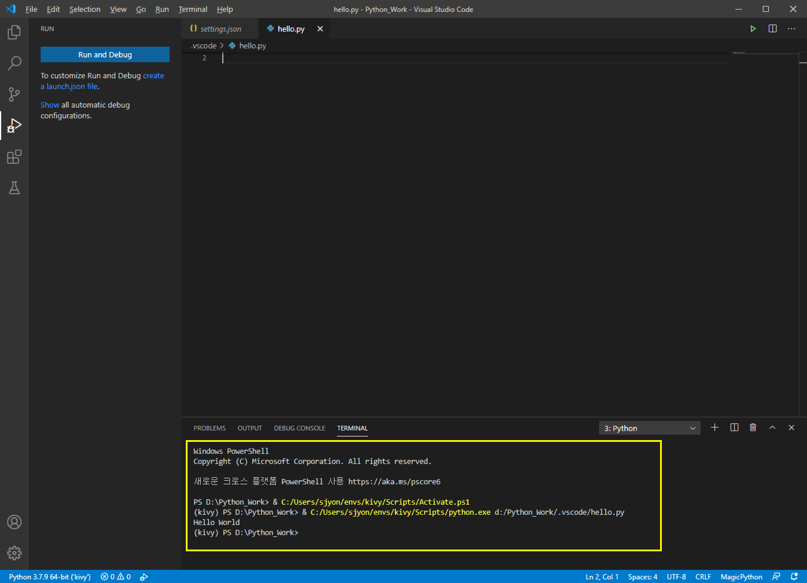Click the terminal prompt line '(kivy) PS D:\Python_Work>'
The image size is (807, 583).
(x=246, y=532)
